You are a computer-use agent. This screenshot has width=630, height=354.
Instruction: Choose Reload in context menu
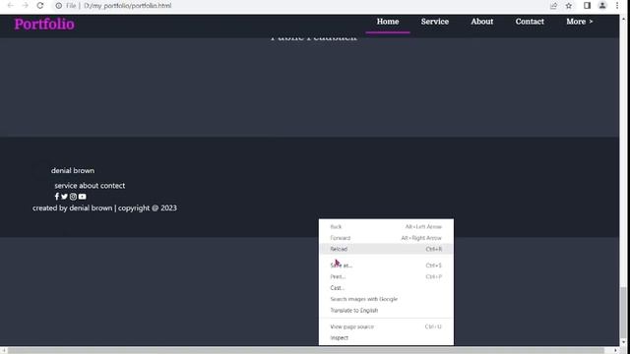(x=386, y=249)
